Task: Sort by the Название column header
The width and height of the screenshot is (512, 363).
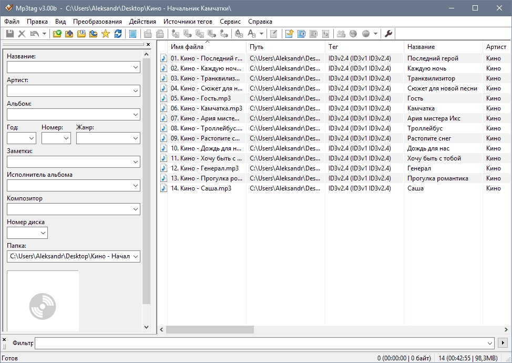Action: click(x=443, y=47)
